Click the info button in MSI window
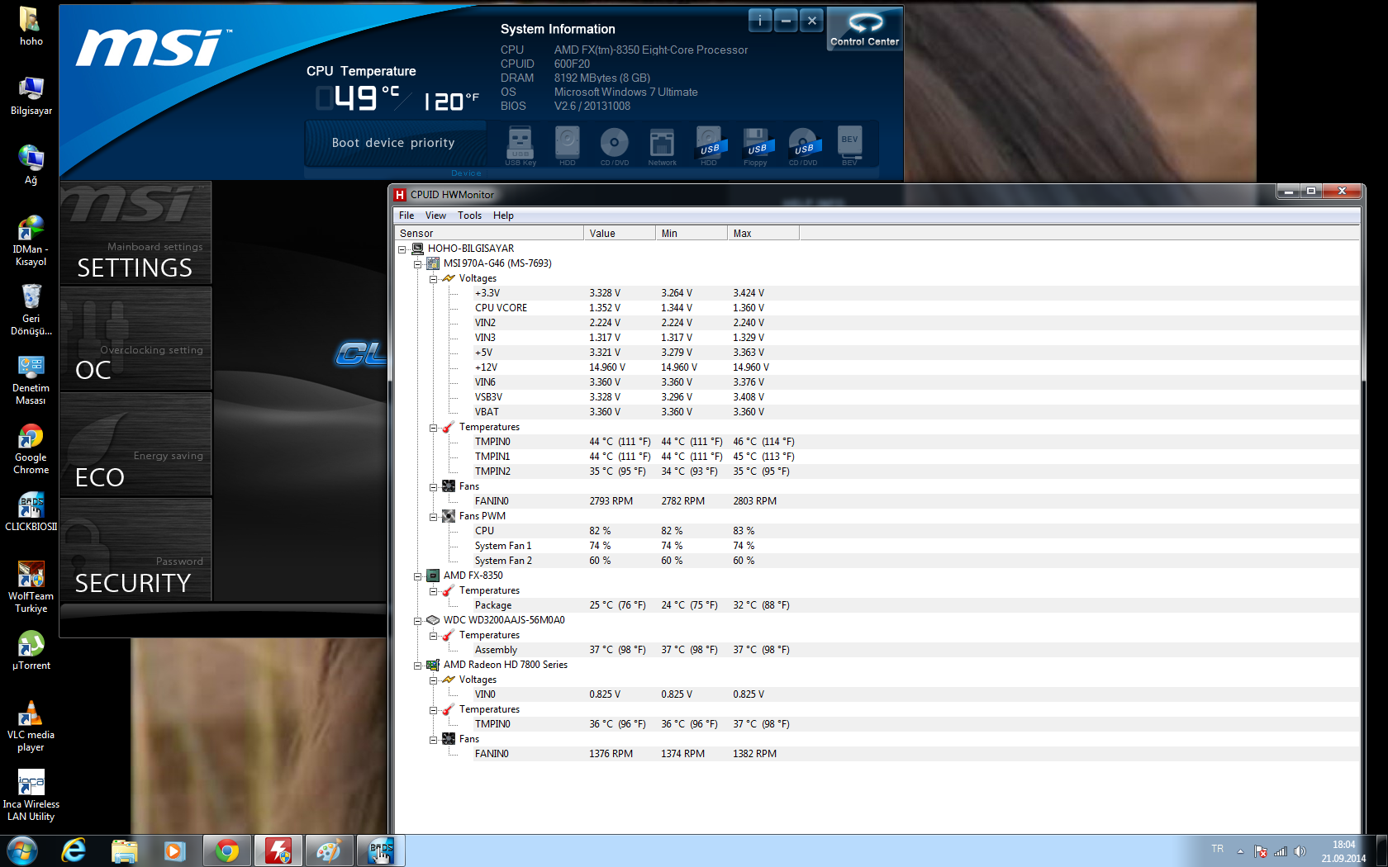 pos(760,21)
